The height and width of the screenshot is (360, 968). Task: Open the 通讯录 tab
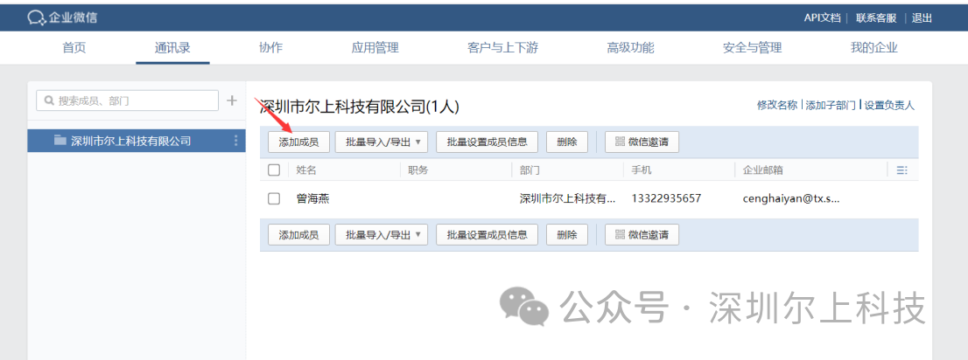click(172, 48)
